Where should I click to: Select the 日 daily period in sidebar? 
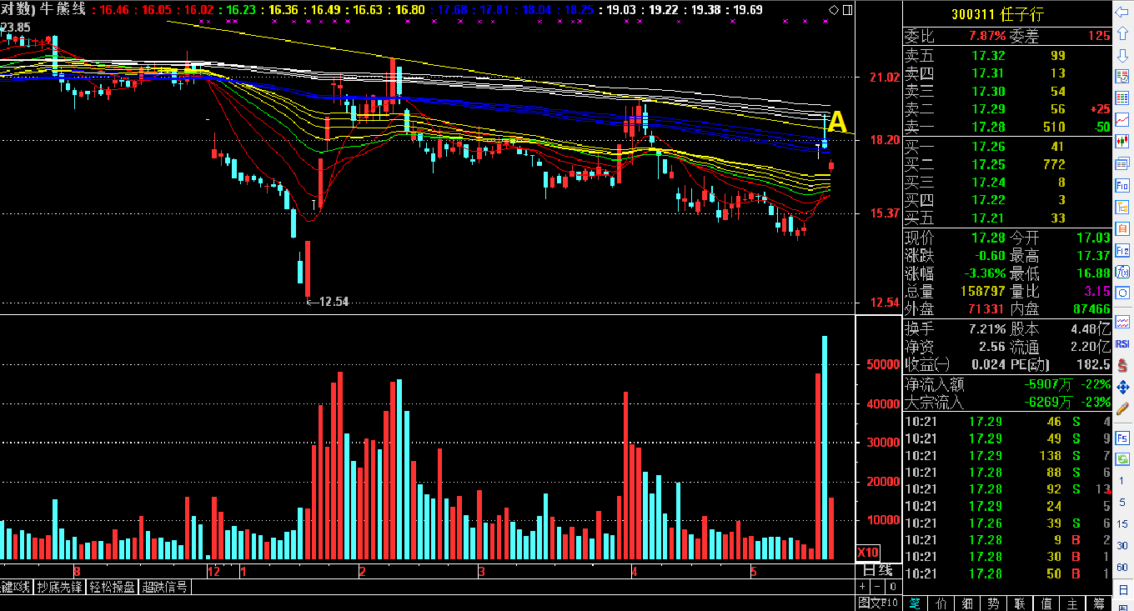tap(1122, 588)
